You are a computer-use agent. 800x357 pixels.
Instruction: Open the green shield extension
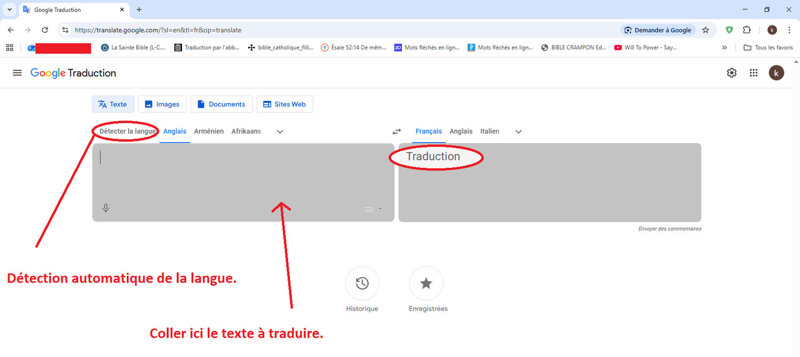click(x=729, y=30)
